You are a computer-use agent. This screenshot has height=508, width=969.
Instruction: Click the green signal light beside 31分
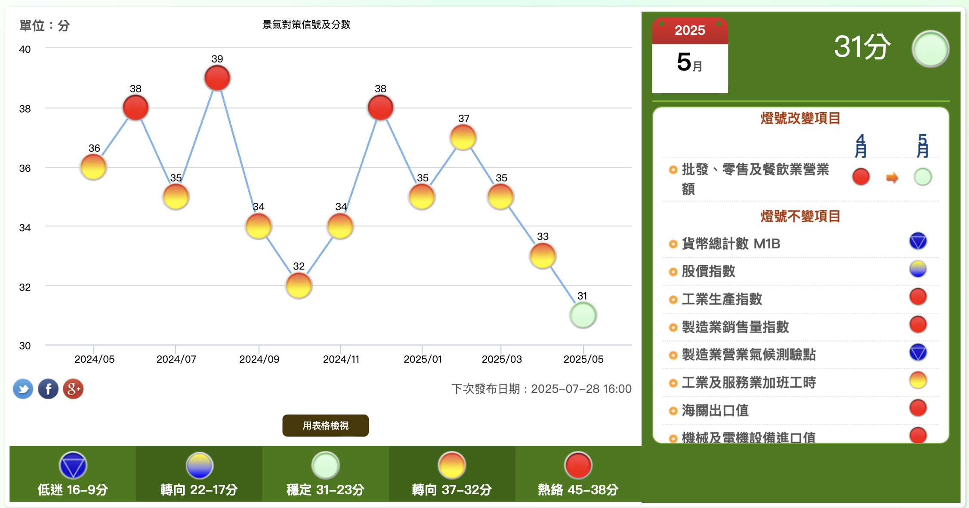[x=930, y=49]
